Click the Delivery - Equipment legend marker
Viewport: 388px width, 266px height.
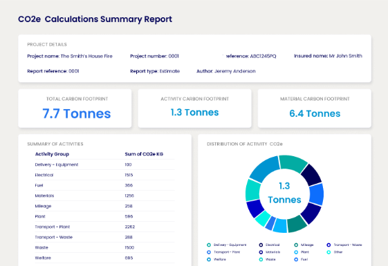(x=209, y=245)
